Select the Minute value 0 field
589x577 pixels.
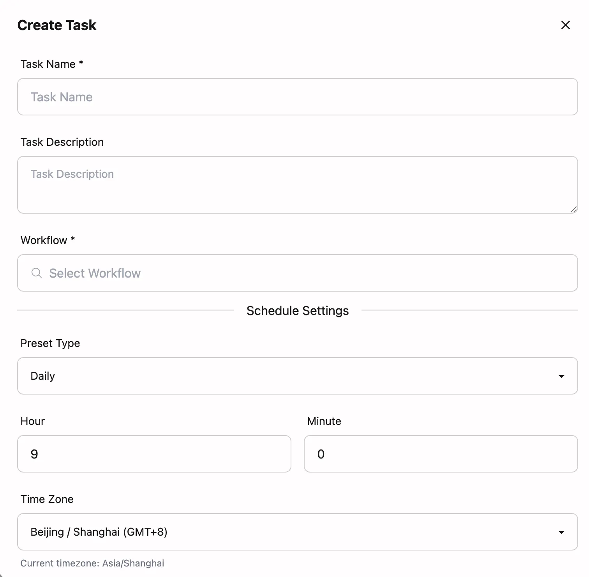440,454
